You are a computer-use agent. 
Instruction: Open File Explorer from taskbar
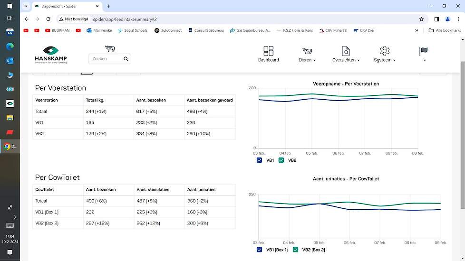tap(10, 118)
